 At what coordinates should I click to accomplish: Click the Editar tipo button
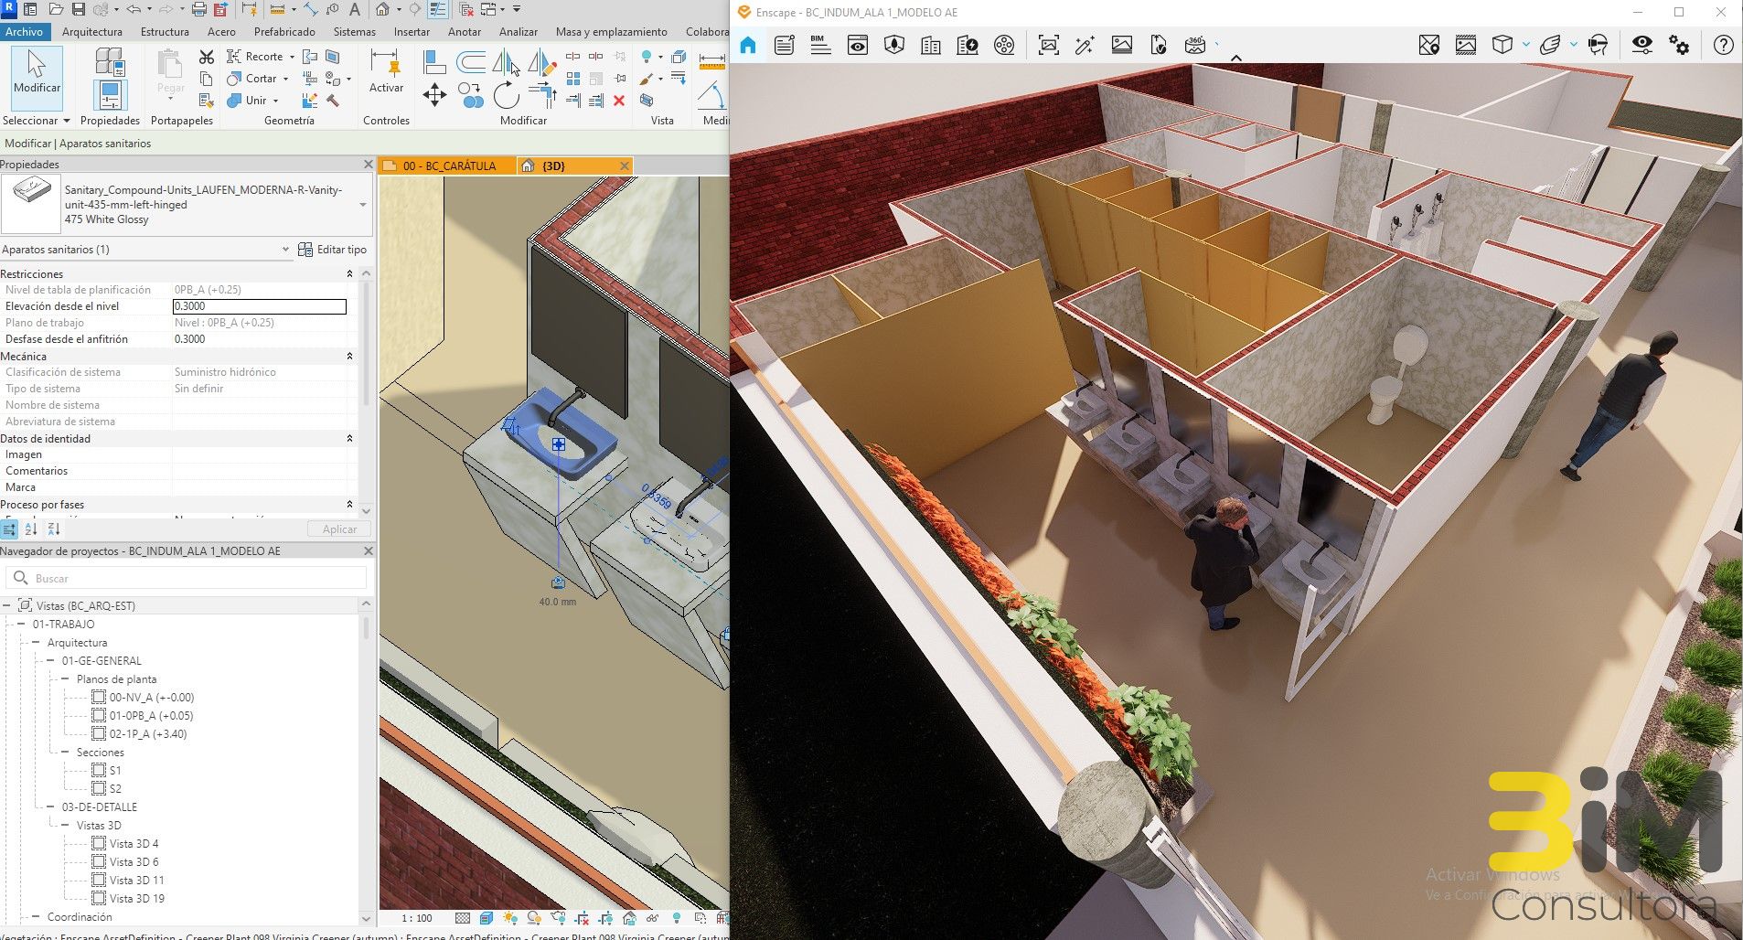342,249
